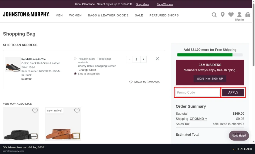Select the Pickup in Store radio button

[75, 59]
